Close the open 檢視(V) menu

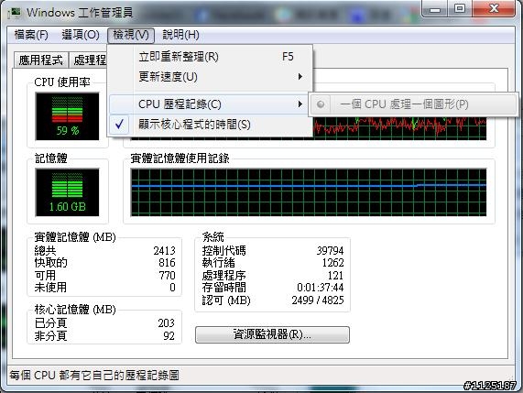(x=131, y=35)
